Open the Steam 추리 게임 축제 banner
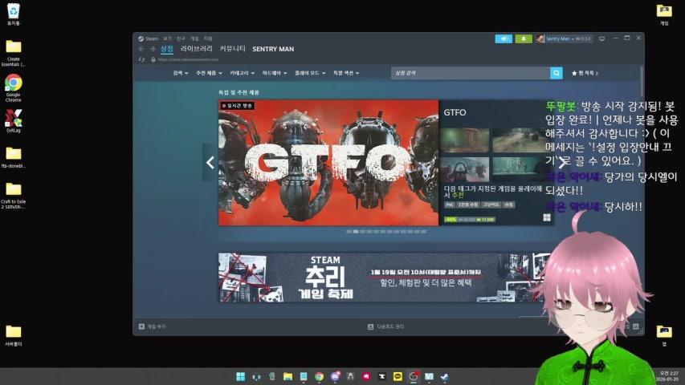The image size is (685, 385). pyautogui.click(x=384, y=278)
